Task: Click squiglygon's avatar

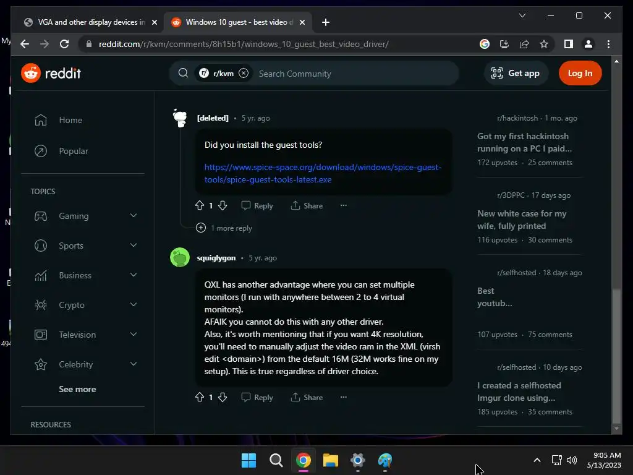Action: [x=180, y=257]
